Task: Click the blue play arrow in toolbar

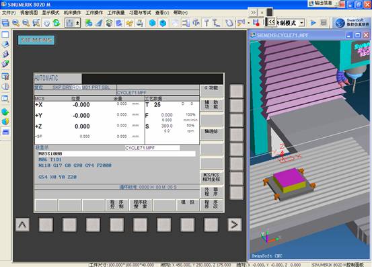Action: [313, 23]
